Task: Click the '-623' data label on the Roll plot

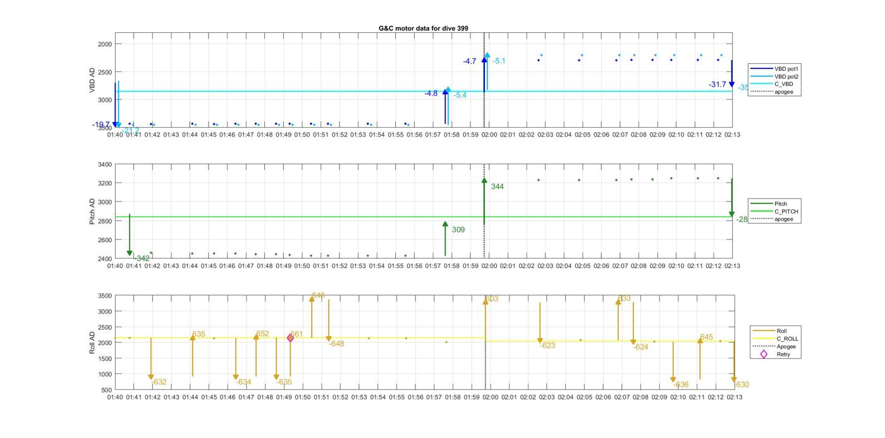Action: (547, 346)
